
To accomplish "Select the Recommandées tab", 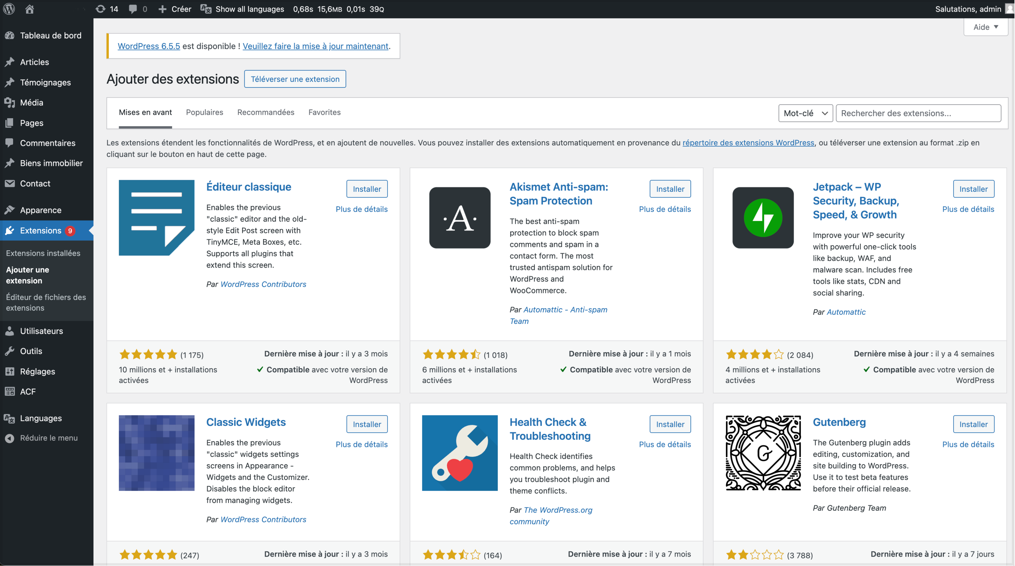I will (266, 112).
